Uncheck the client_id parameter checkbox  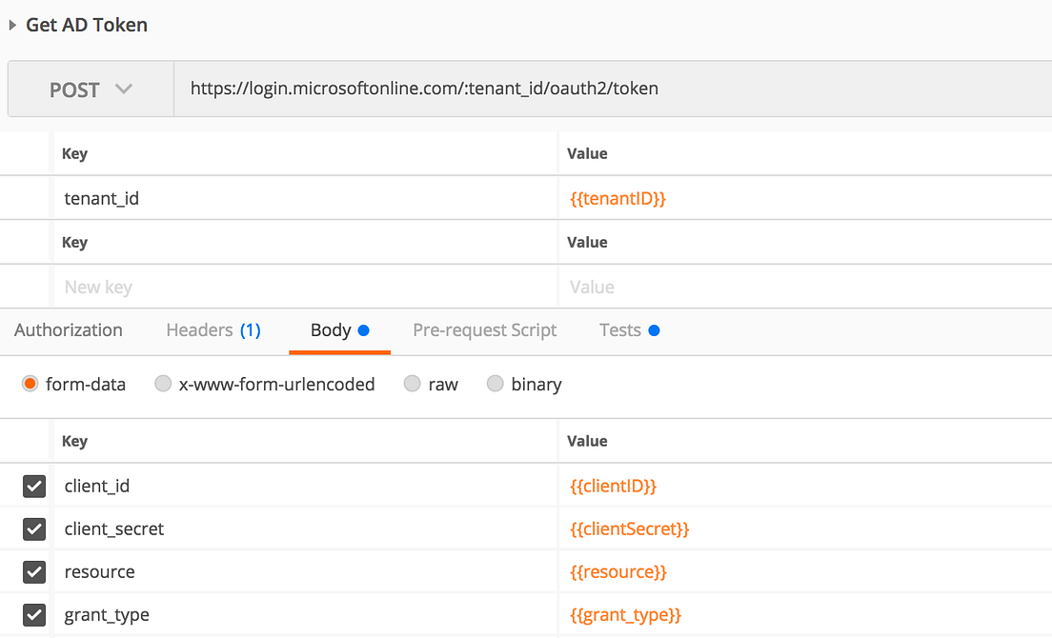click(34, 487)
